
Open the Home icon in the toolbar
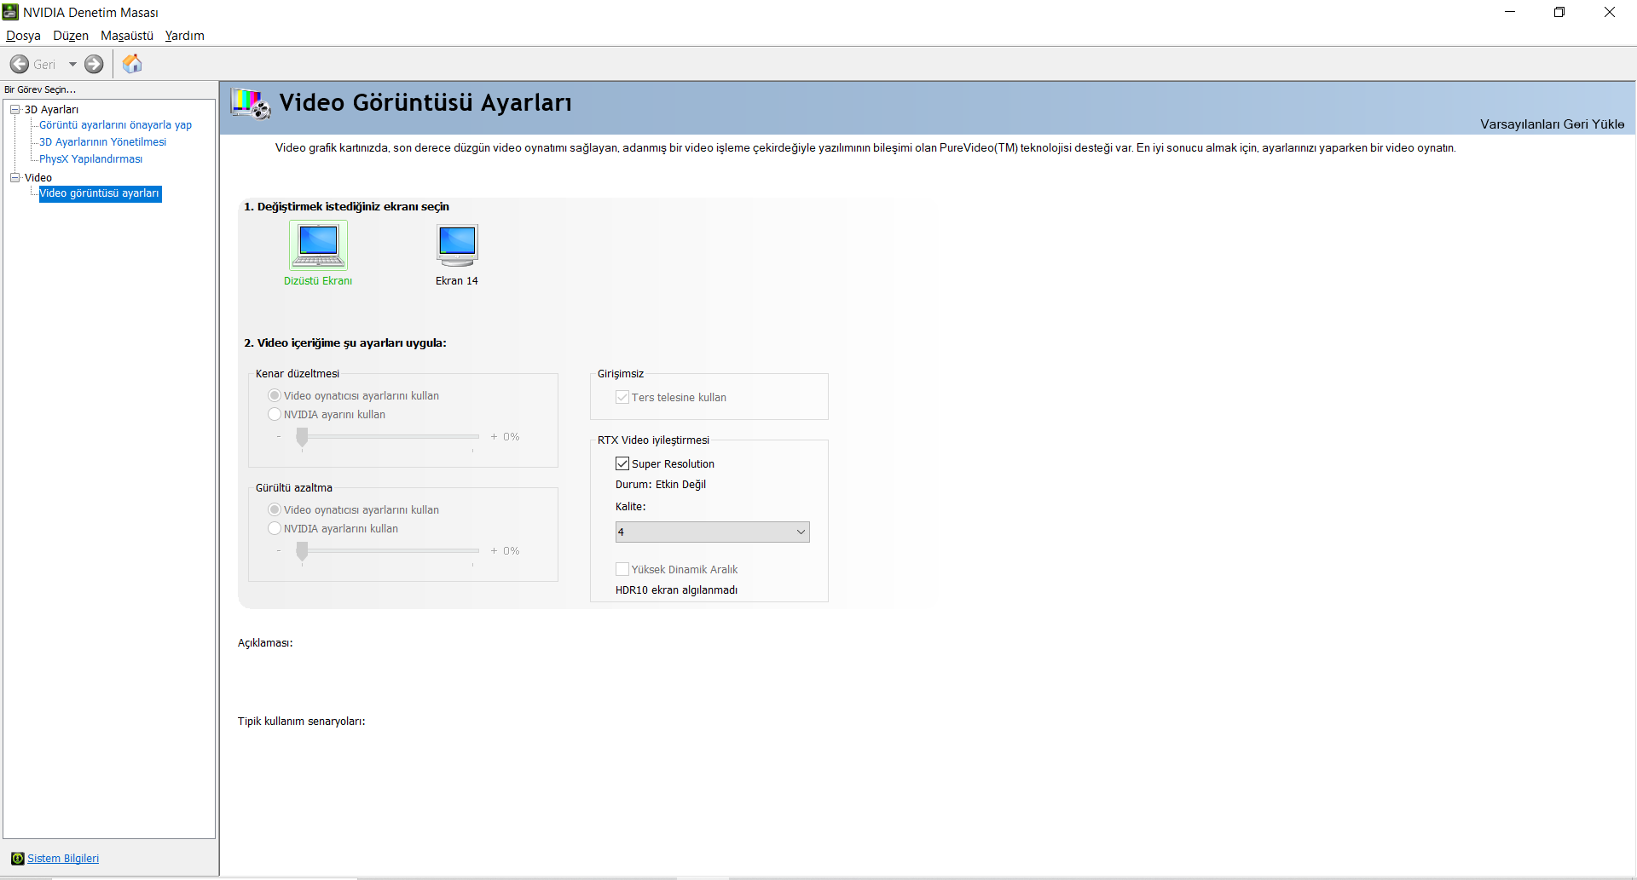click(132, 64)
